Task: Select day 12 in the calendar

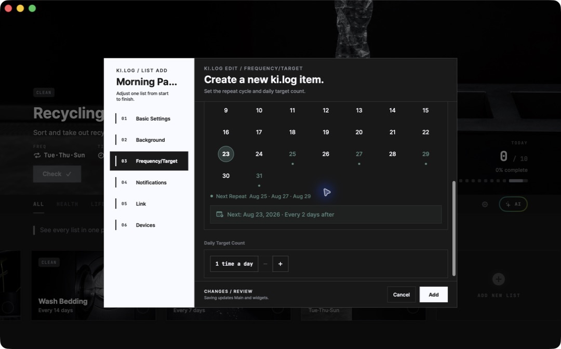Action: [326, 111]
